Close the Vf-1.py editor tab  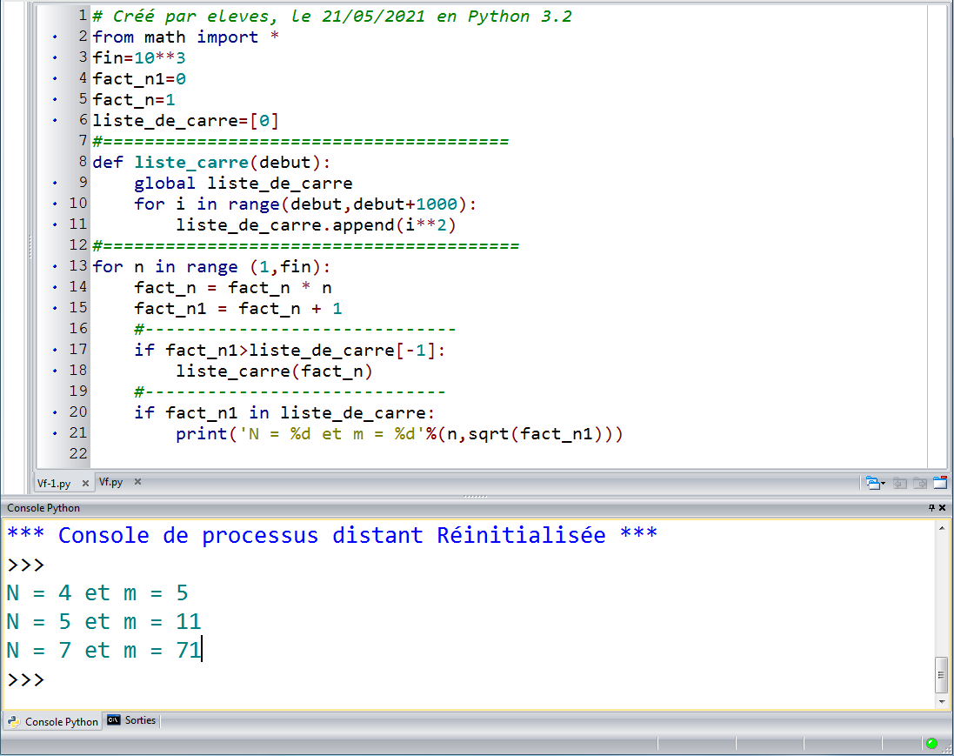pyautogui.click(x=85, y=483)
